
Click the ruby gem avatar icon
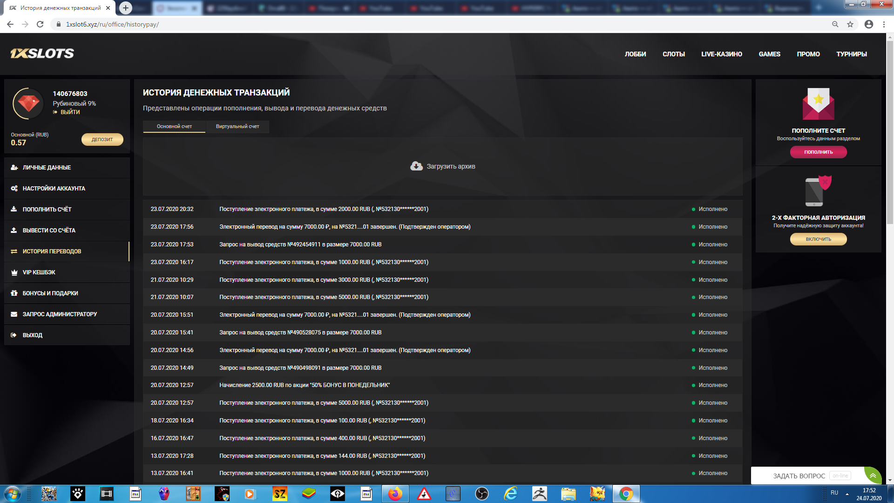[x=28, y=103]
